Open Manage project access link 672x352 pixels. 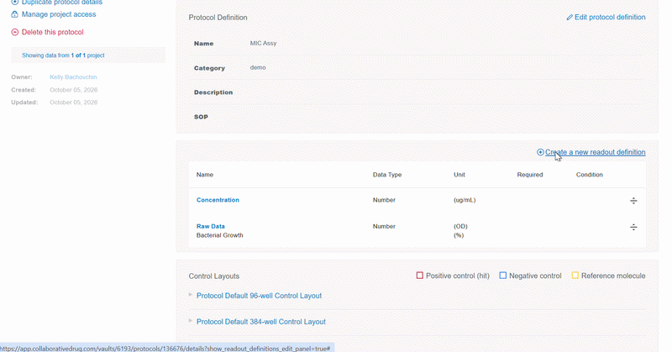(59, 14)
